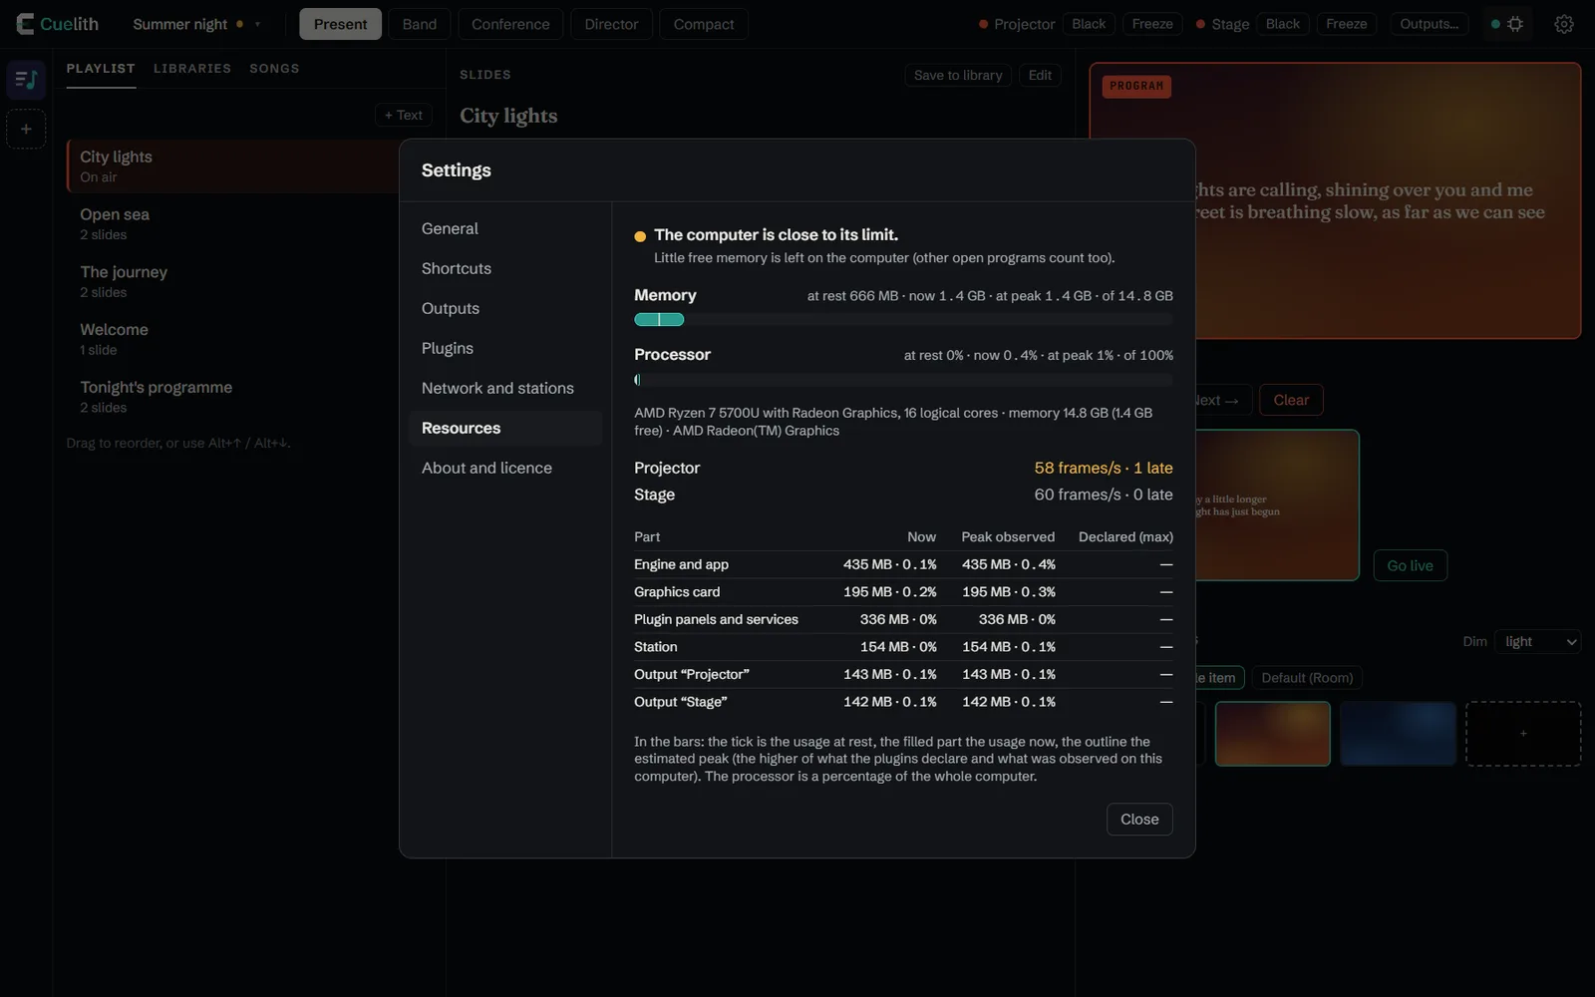Toggle Black for the Projector output
This screenshot has height=997, width=1595.
[1089, 24]
